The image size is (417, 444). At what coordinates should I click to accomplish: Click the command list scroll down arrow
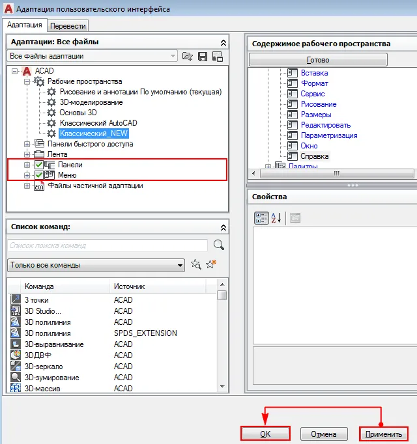click(222, 387)
